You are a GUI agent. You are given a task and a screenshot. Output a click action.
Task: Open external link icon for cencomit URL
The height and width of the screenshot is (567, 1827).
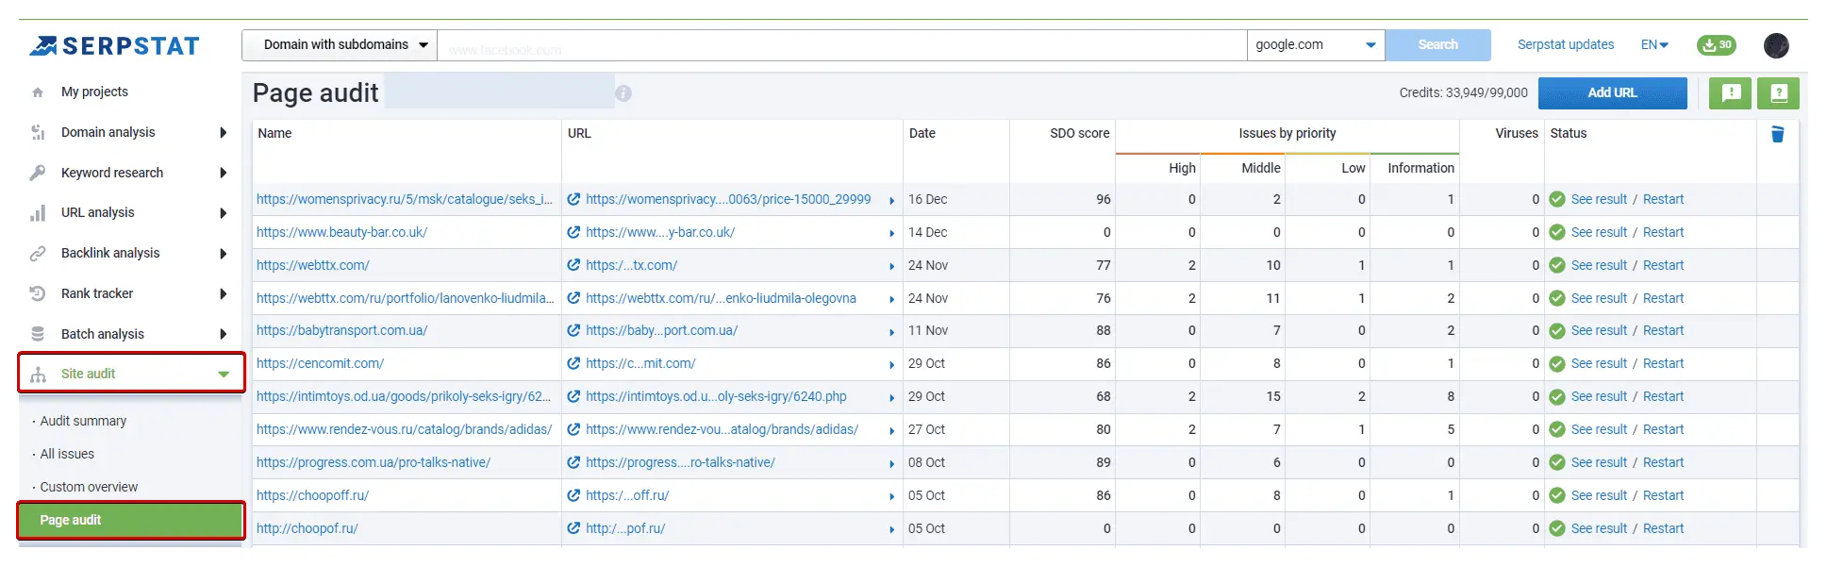click(573, 363)
